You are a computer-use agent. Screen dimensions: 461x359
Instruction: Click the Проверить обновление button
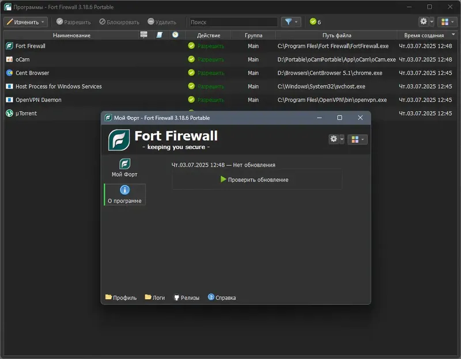click(257, 179)
